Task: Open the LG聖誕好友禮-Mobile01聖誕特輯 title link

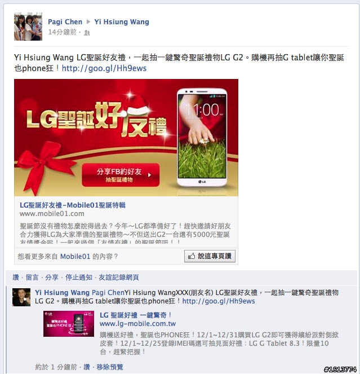Action: coord(73,205)
